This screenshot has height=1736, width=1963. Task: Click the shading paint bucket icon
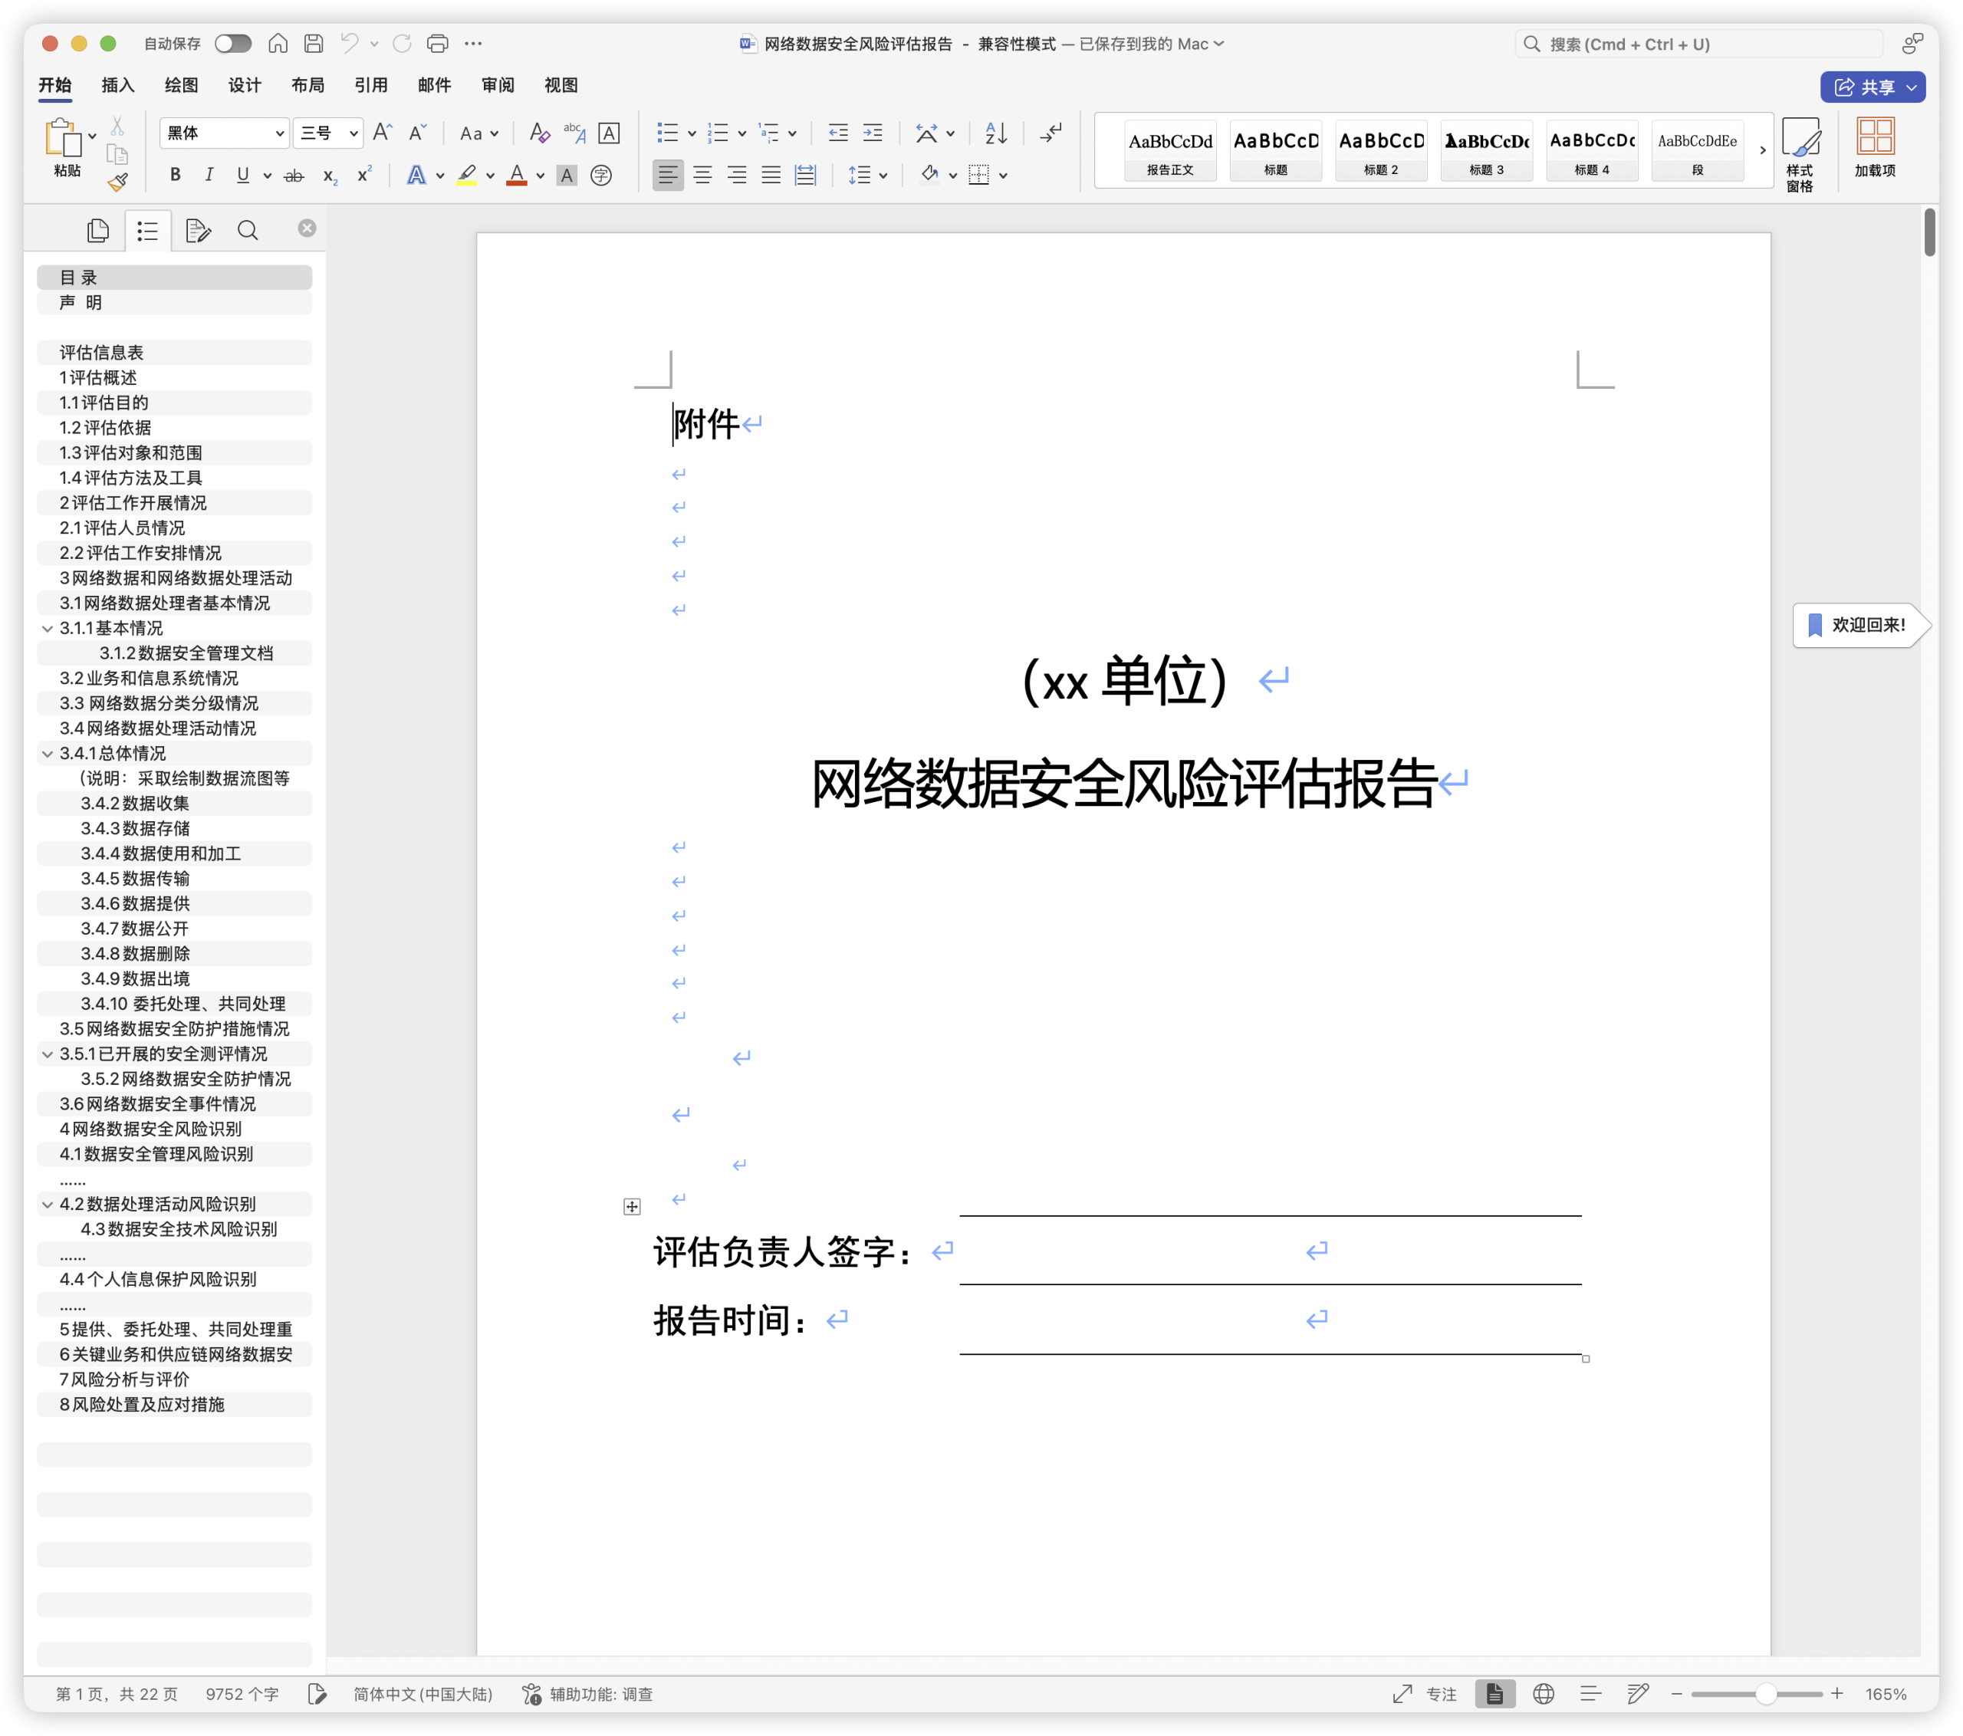pyautogui.click(x=929, y=175)
